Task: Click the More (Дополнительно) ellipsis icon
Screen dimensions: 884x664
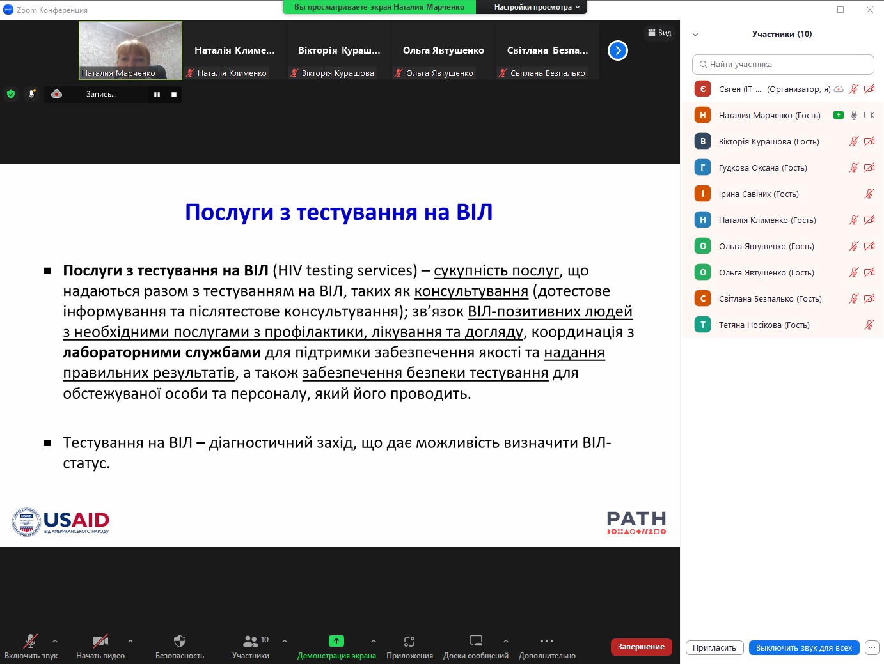Action: 547,641
